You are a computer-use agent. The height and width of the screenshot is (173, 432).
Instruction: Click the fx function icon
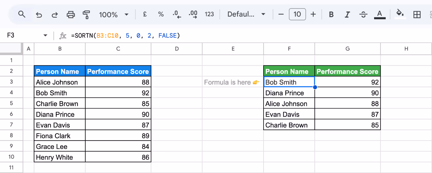click(63, 36)
